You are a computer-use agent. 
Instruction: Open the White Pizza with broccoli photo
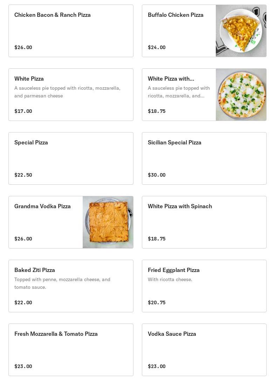241,95
